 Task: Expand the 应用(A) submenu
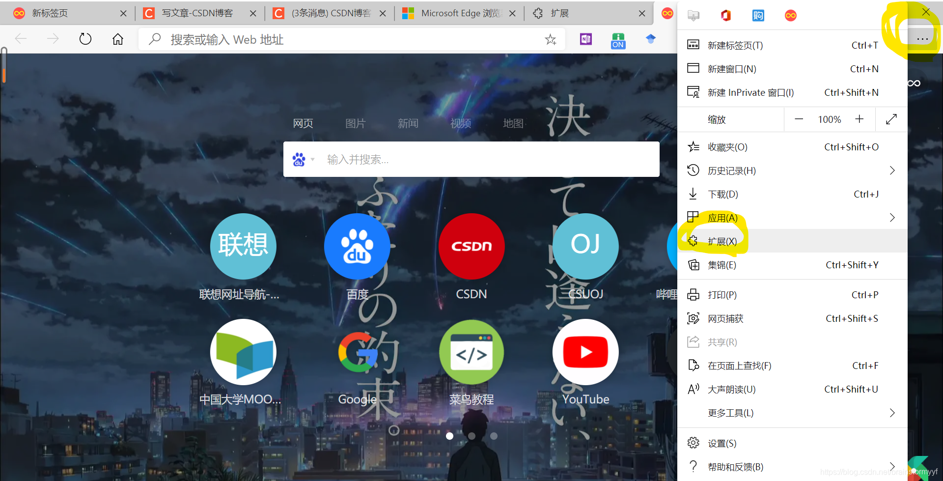point(792,218)
